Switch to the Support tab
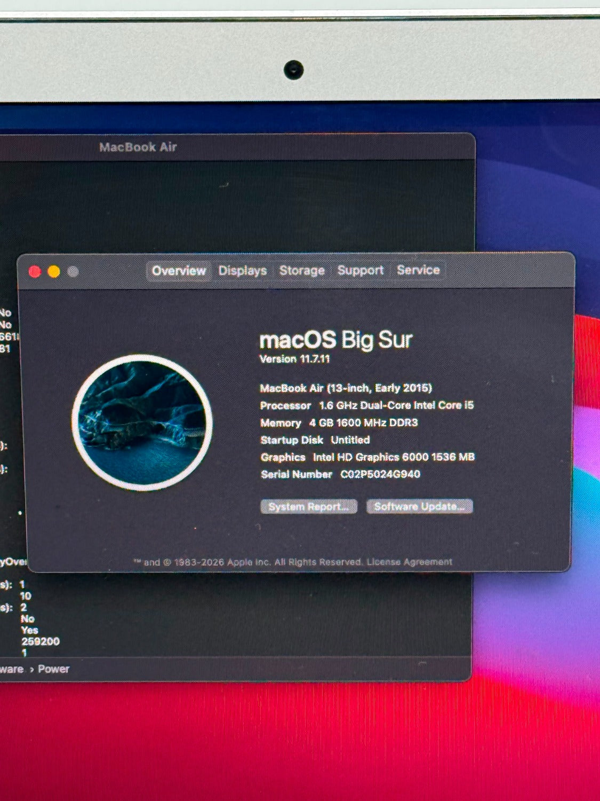This screenshot has width=600, height=801. pos(361,270)
